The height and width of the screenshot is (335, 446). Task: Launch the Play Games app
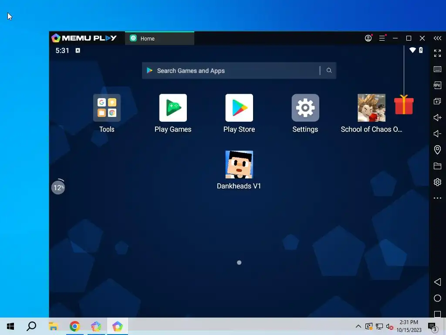173,108
